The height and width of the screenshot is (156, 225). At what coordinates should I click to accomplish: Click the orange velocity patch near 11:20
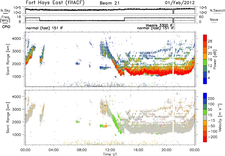[106, 126]
